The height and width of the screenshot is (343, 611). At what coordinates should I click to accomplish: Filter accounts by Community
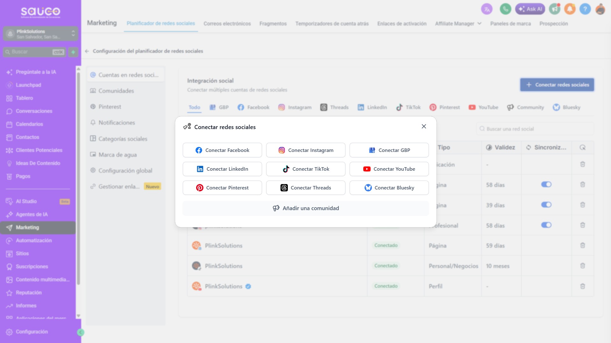(x=525, y=107)
